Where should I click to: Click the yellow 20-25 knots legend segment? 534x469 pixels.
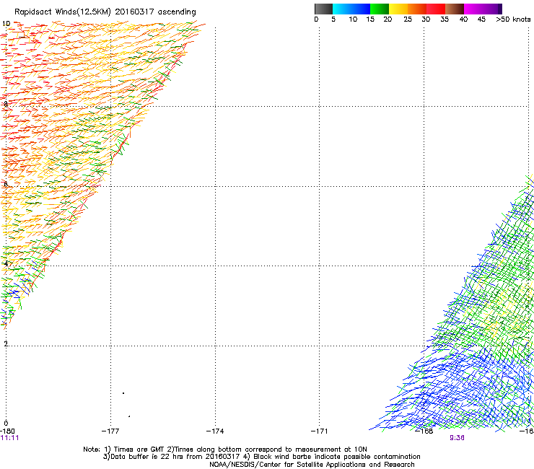(x=398, y=9)
